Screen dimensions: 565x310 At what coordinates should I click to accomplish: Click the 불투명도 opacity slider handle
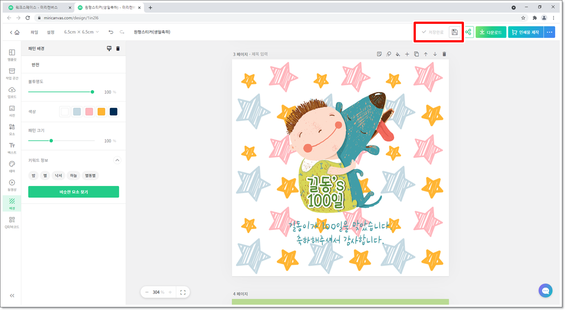point(92,92)
